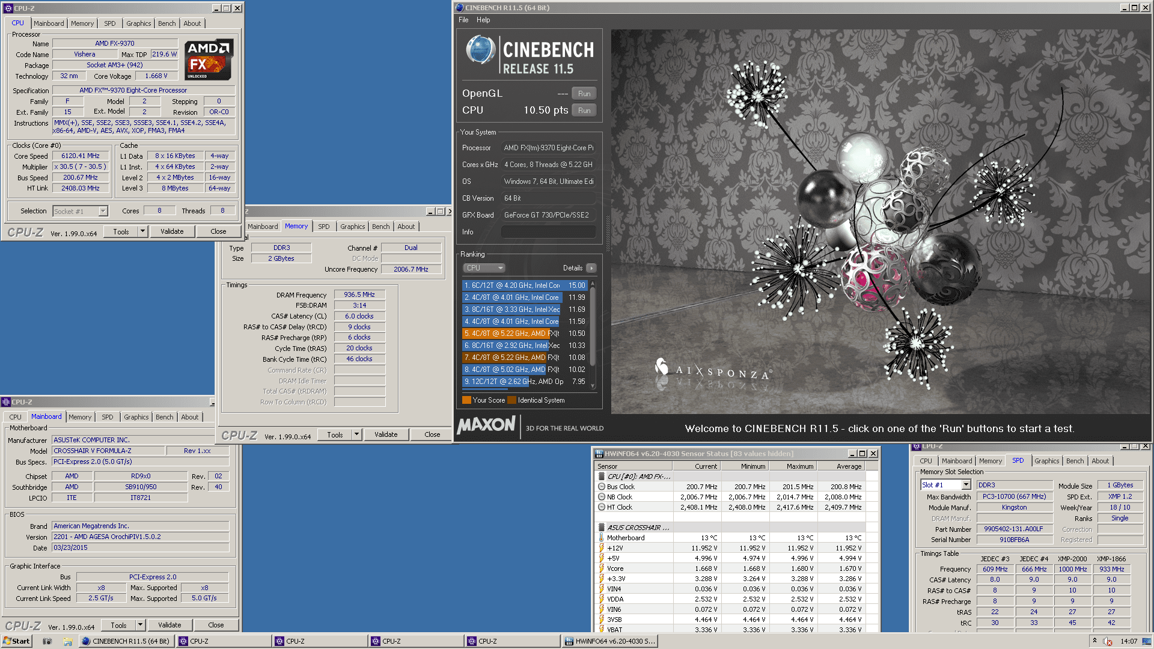The width and height of the screenshot is (1154, 649).
Task: Click the Kingston module manufacturer field
Action: click(x=1014, y=507)
